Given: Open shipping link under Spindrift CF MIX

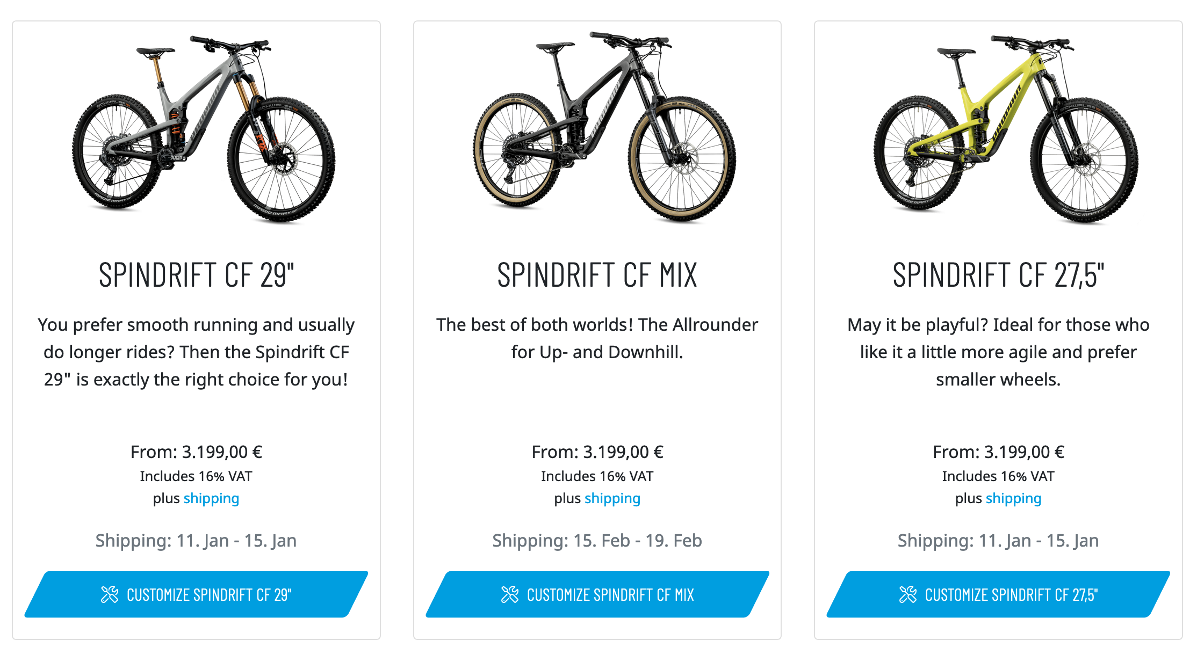Looking at the screenshot, I should coord(612,498).
